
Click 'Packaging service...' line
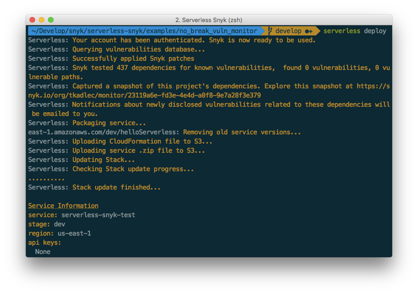tap(87, 123)
